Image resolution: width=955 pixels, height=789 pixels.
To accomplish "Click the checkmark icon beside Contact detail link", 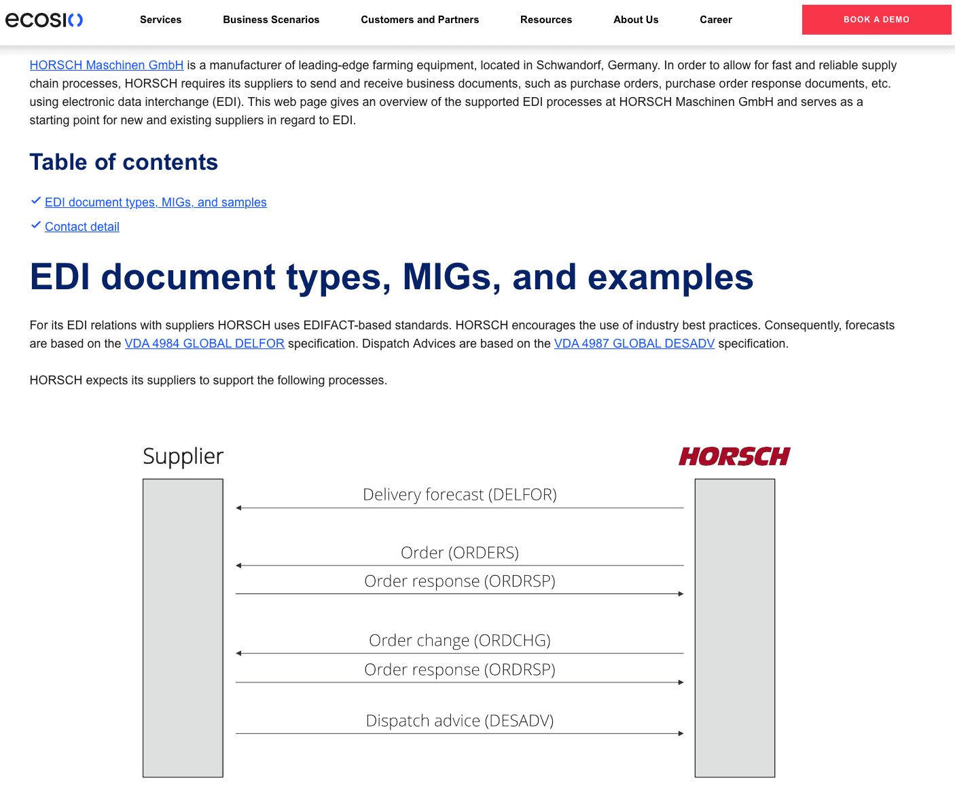I will [36, 225].
